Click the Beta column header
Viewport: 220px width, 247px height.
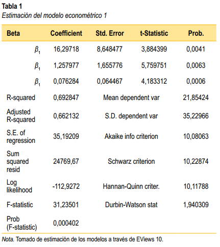[x=13, y=33]
